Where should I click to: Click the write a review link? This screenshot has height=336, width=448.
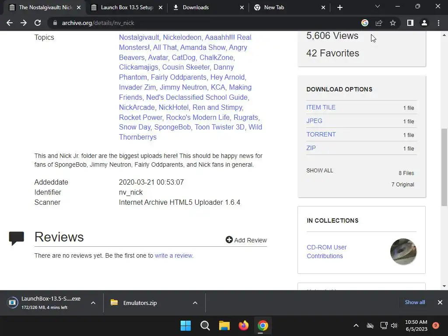(174, 255)
